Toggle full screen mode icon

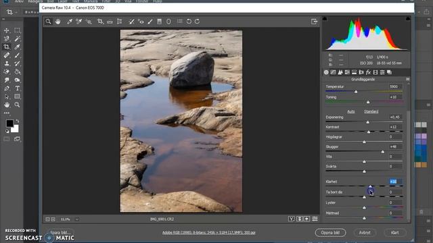[314, 22]
